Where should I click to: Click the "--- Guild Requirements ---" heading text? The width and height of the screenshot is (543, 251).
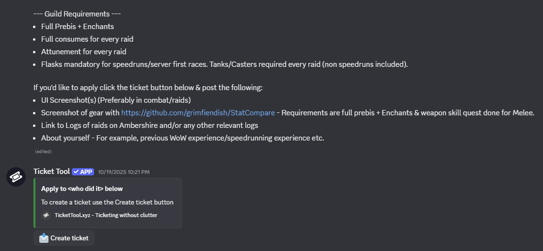(77, 14)
